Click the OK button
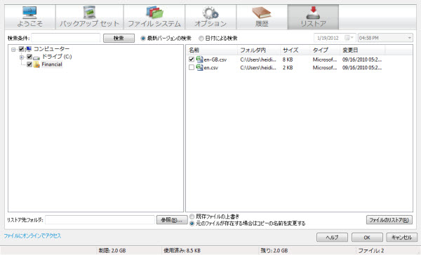 pos(367,237)
